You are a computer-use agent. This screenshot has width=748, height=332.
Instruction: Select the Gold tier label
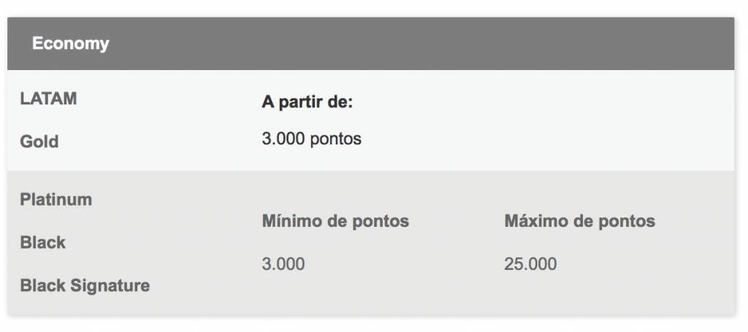39,142
